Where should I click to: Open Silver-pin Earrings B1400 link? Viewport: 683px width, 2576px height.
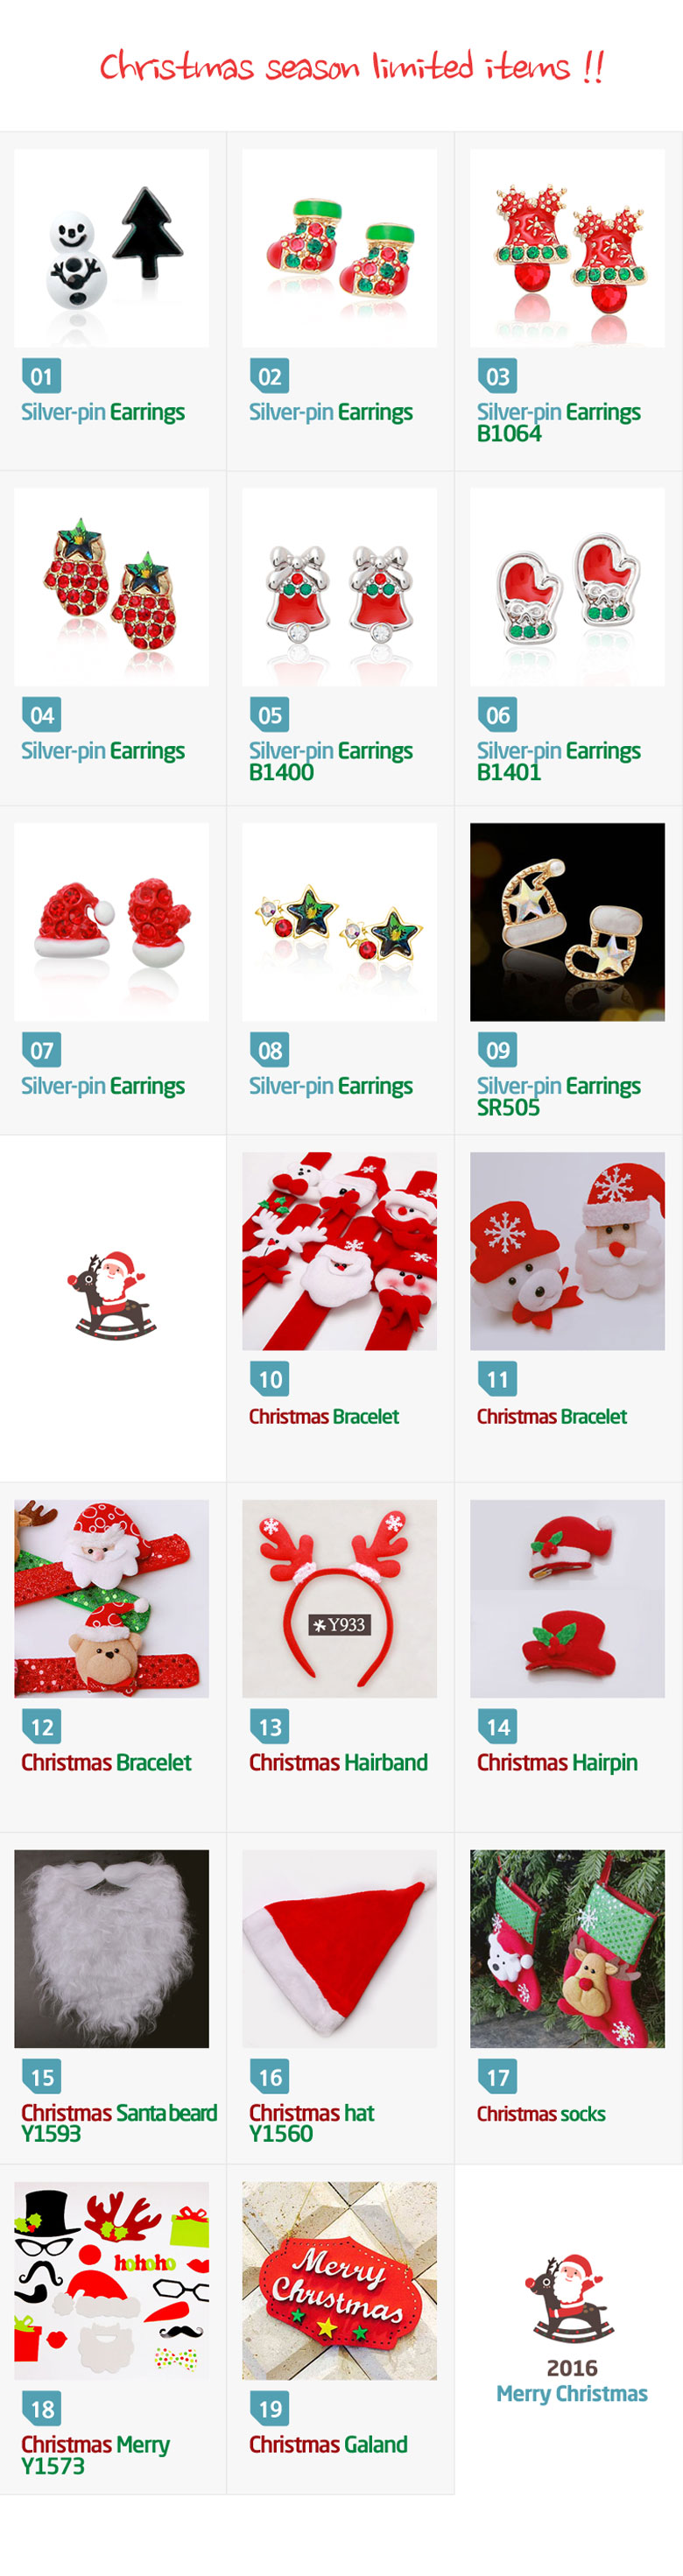pyautogui.click(x=330, y=760)
